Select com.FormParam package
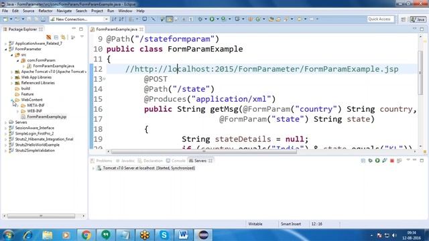The width and height of the screenshot is (429, 241). point(41,60)
